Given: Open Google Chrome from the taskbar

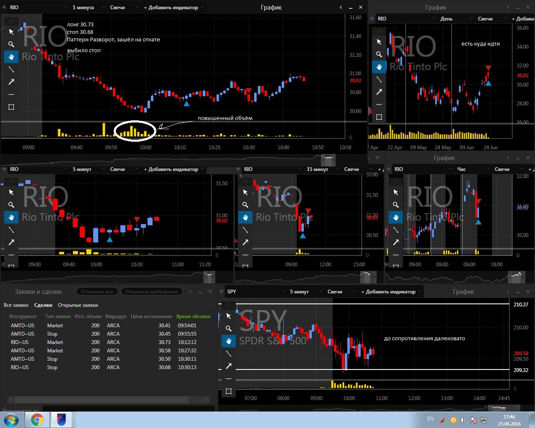Looking at the screenshot, I should point(37,420).
